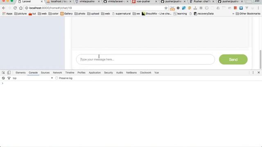Open the ShoutMix Live chat bookmark

click(156, 13)
